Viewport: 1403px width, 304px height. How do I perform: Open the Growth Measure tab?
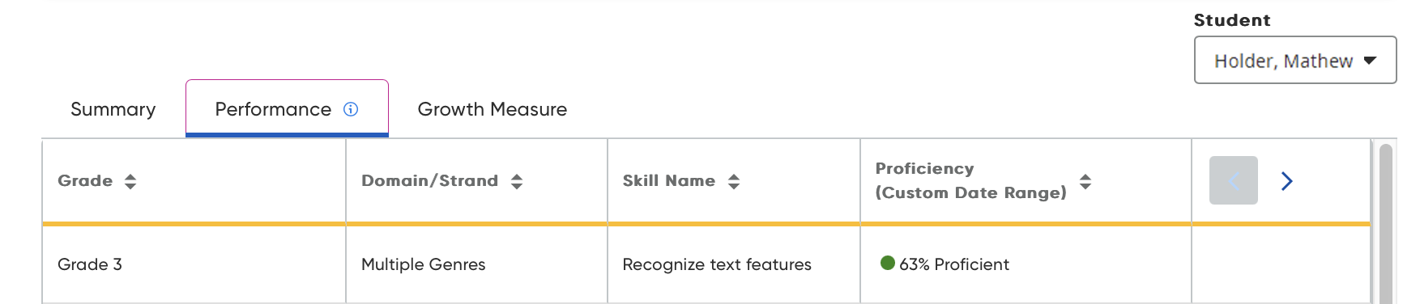(492, 109)
